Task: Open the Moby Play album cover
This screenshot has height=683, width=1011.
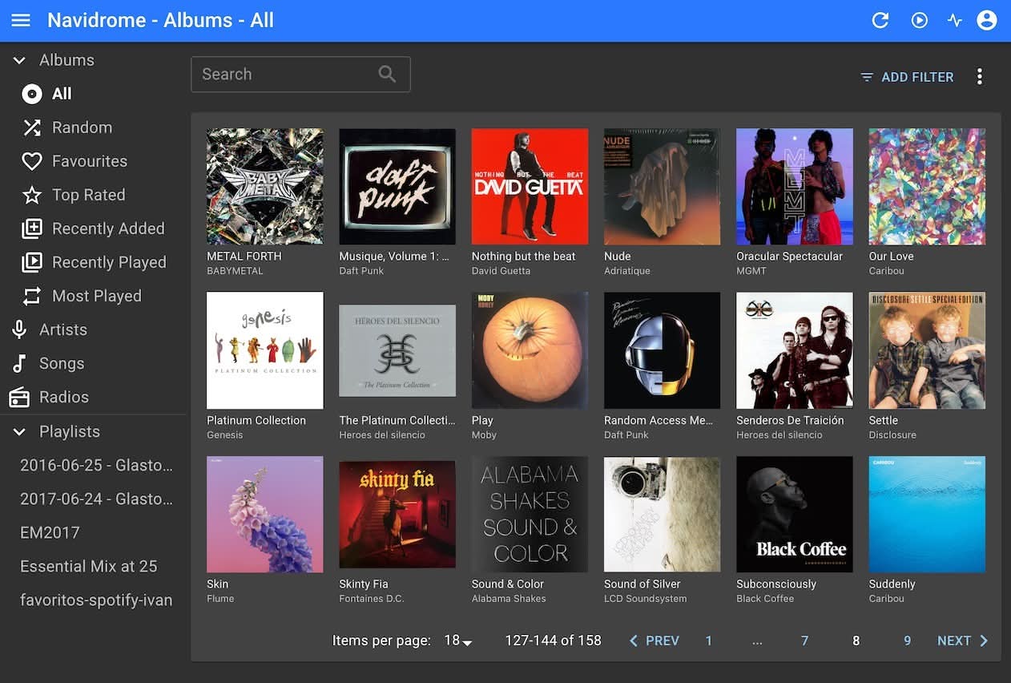Action: click(530, 350)
